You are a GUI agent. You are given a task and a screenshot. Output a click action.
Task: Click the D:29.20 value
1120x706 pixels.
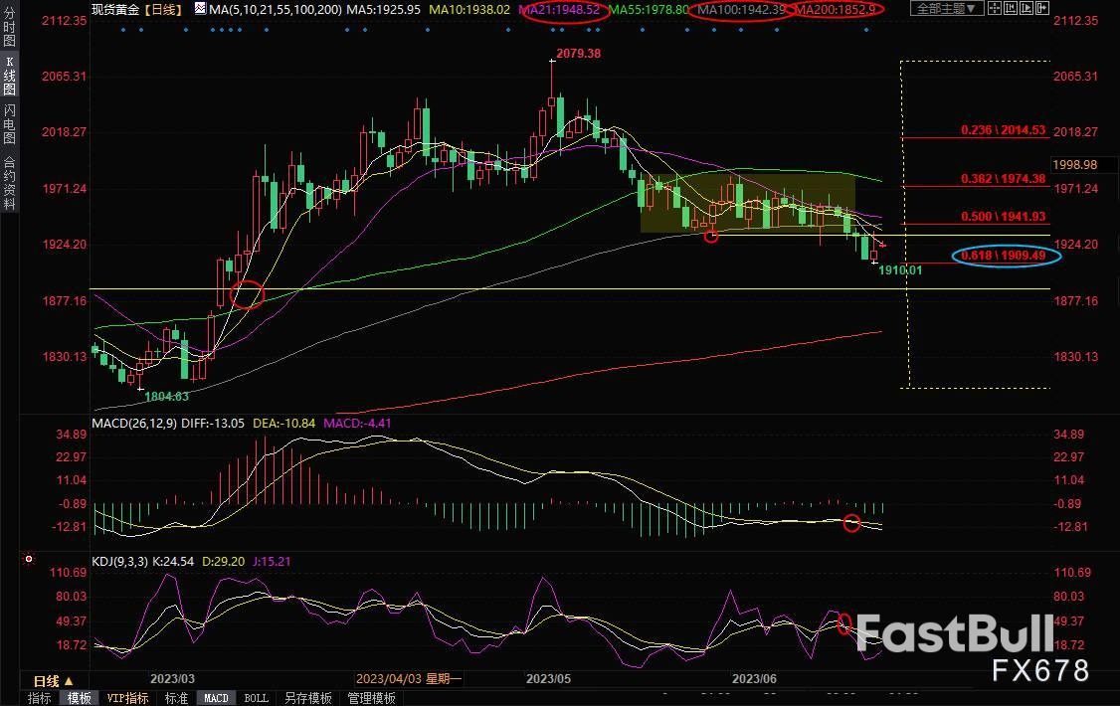point(224,562)
